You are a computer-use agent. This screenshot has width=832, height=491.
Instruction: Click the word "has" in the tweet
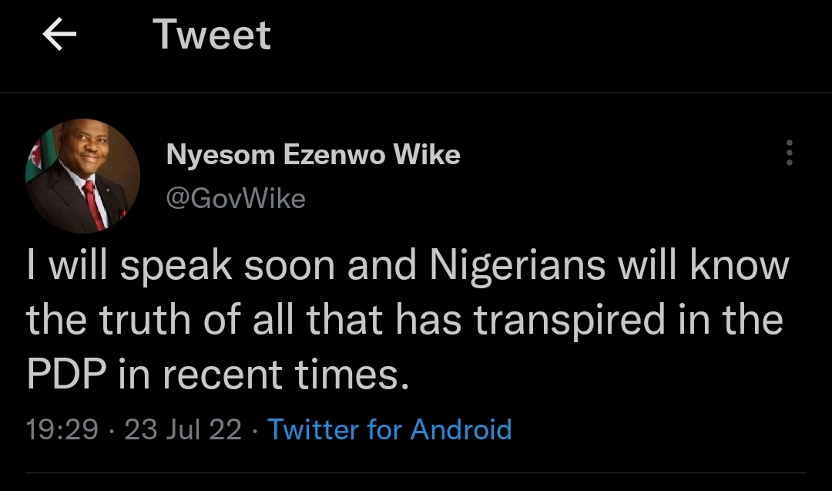pos(428,320)
